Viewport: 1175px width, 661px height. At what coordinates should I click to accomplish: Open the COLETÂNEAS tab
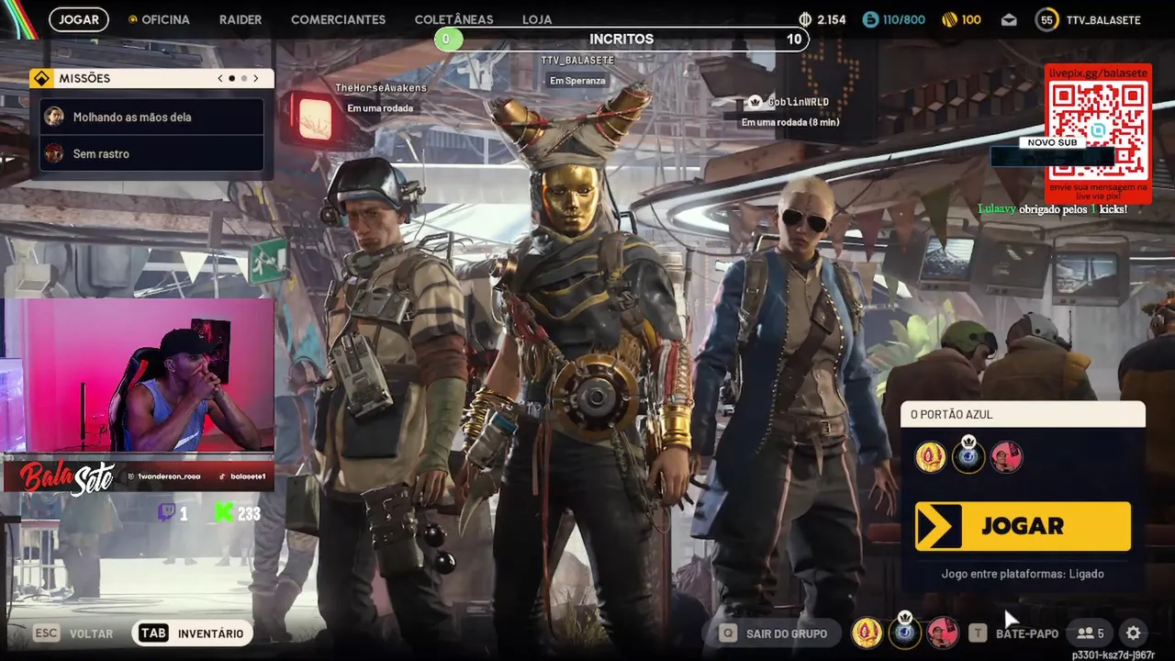[x=453, y=19]
